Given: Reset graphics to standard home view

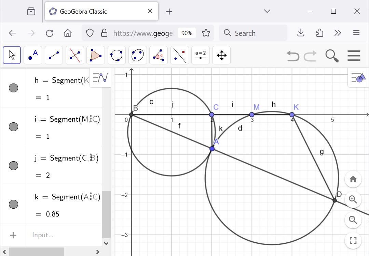Looking at the screenshot, I should coord(353,179).
